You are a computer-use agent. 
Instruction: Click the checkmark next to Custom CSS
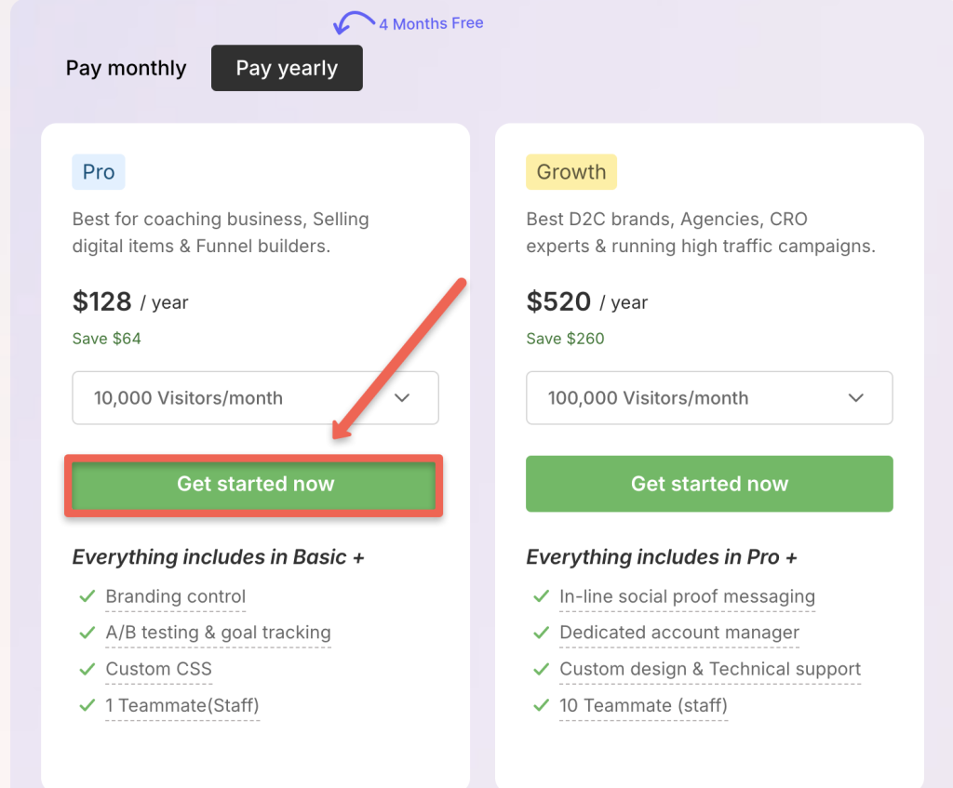click(87, 669)
